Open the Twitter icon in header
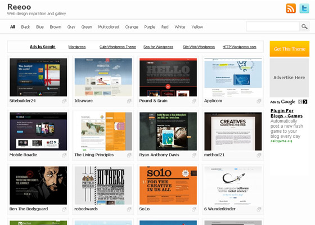This screenshot has width=315, height=225. [x=304, y=8]
